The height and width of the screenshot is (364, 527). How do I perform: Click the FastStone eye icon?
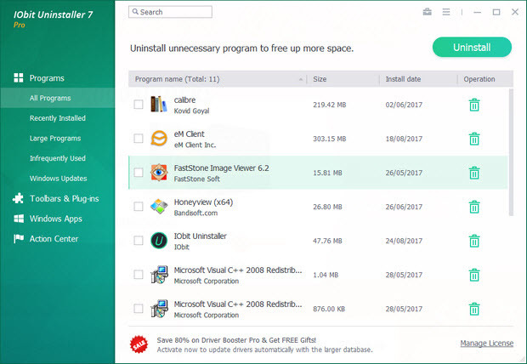coord(159,172)
